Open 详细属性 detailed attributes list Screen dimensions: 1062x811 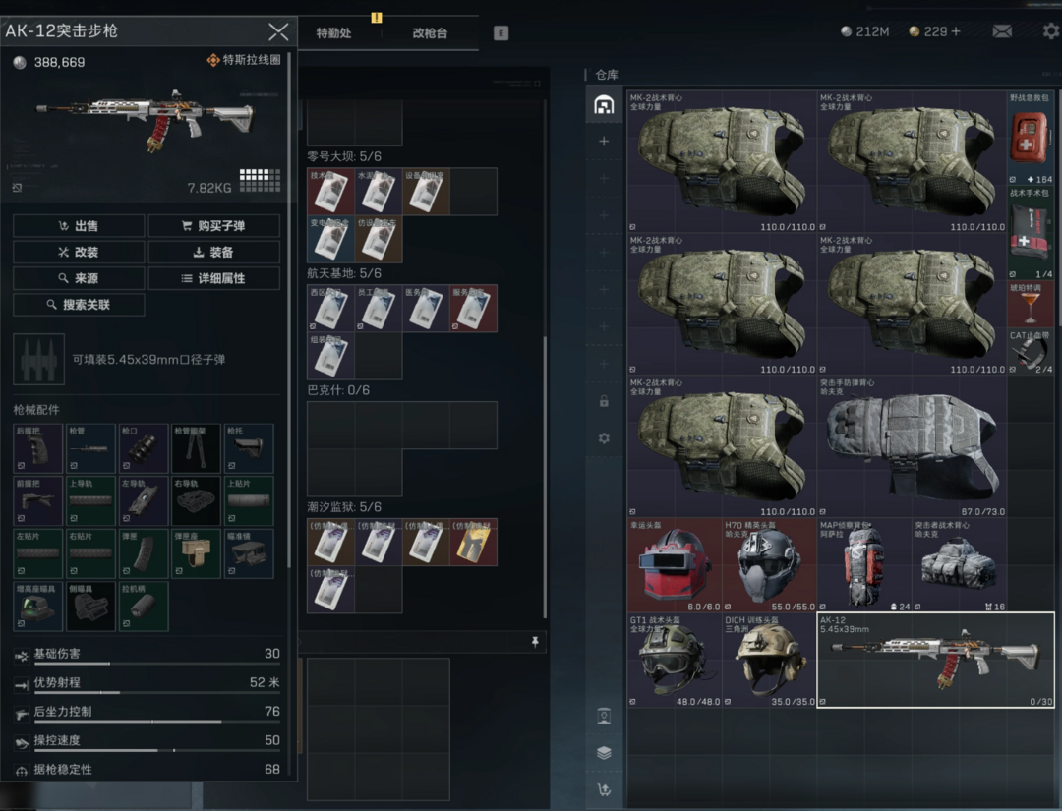point(213,278)
